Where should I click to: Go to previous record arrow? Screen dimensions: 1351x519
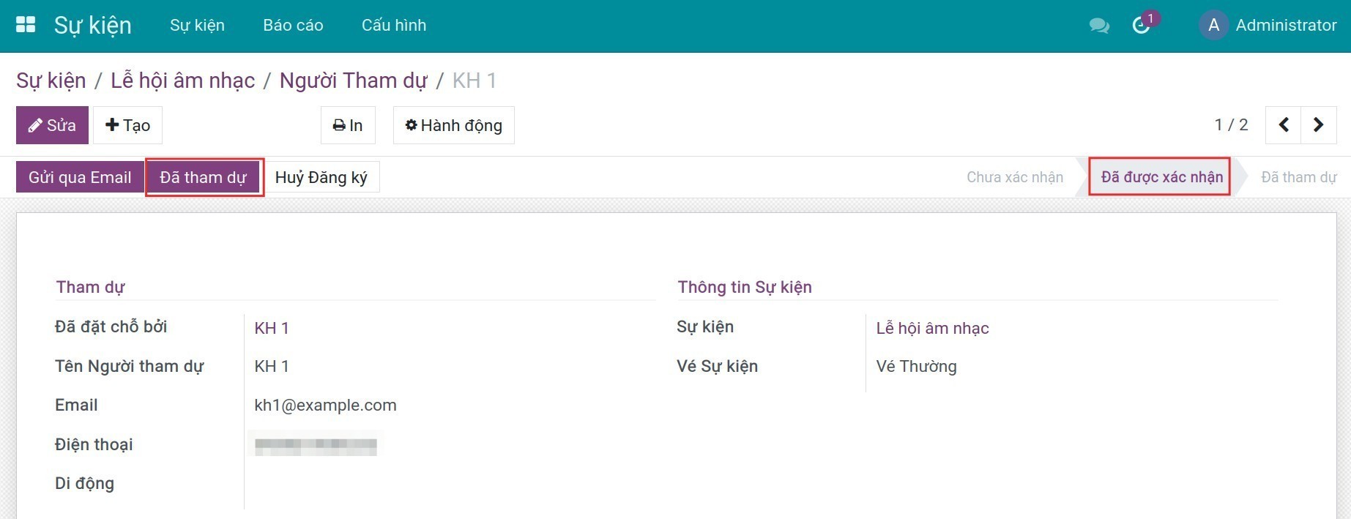pyautogui.click(x=1284, y=125)
